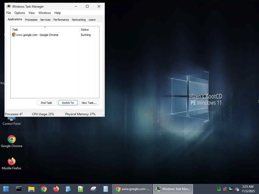Switch to the Networking tab
Viewport: 259px width, 194px height.
point(79,20)
